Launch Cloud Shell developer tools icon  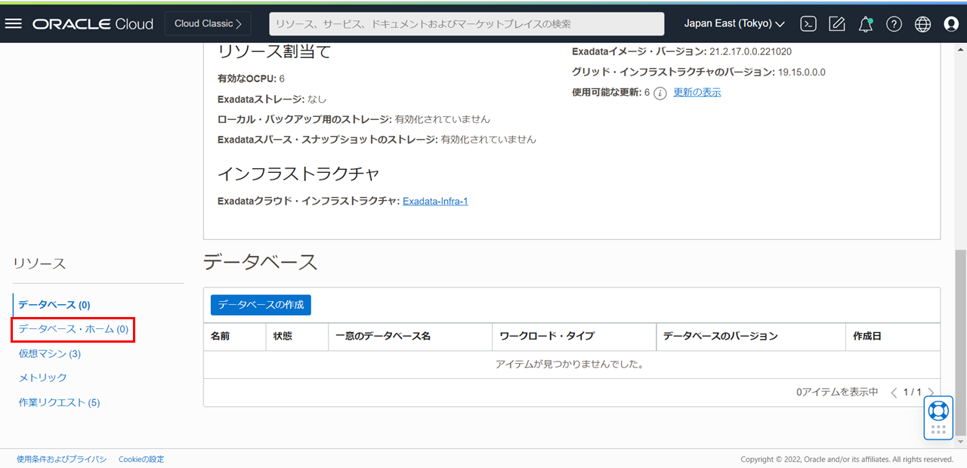click(808, 23)
